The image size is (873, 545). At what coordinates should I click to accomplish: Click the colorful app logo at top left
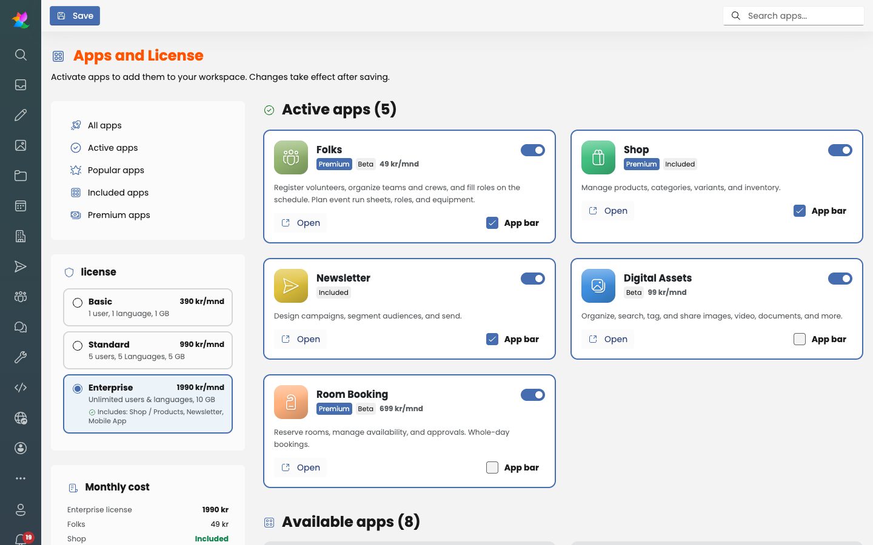[21, 19]
